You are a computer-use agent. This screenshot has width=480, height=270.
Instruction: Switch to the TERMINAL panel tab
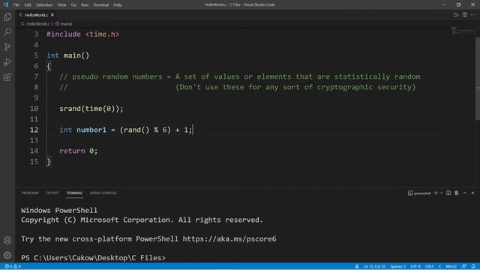[x=74, y=193]
